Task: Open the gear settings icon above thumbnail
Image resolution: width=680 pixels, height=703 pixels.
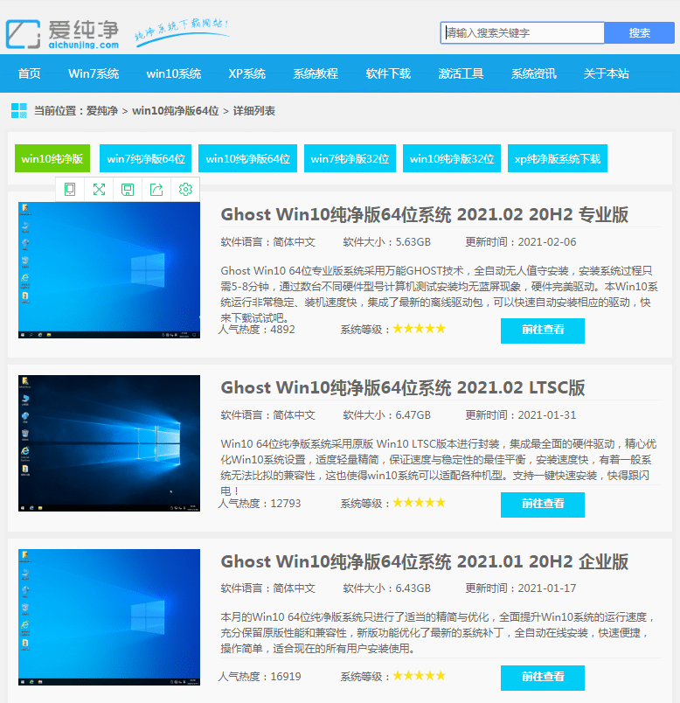Action: coord(185,189)
